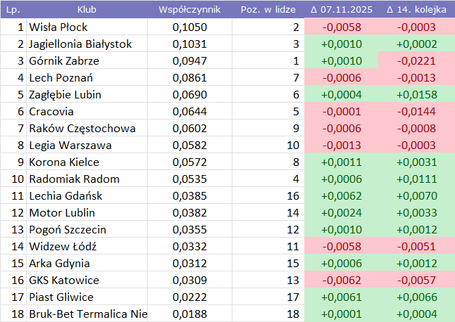Click Legia Warszawa's league position 10

point(266,146)
